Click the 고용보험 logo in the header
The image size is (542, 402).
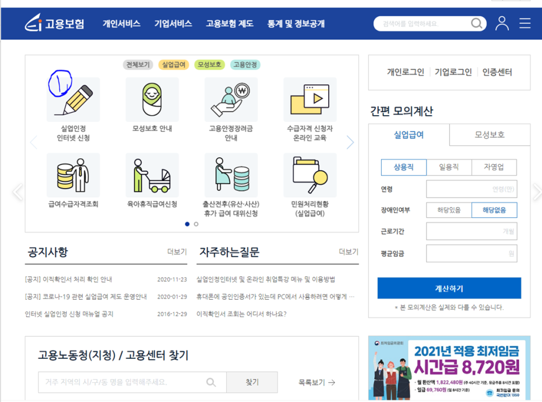point(54,23)
